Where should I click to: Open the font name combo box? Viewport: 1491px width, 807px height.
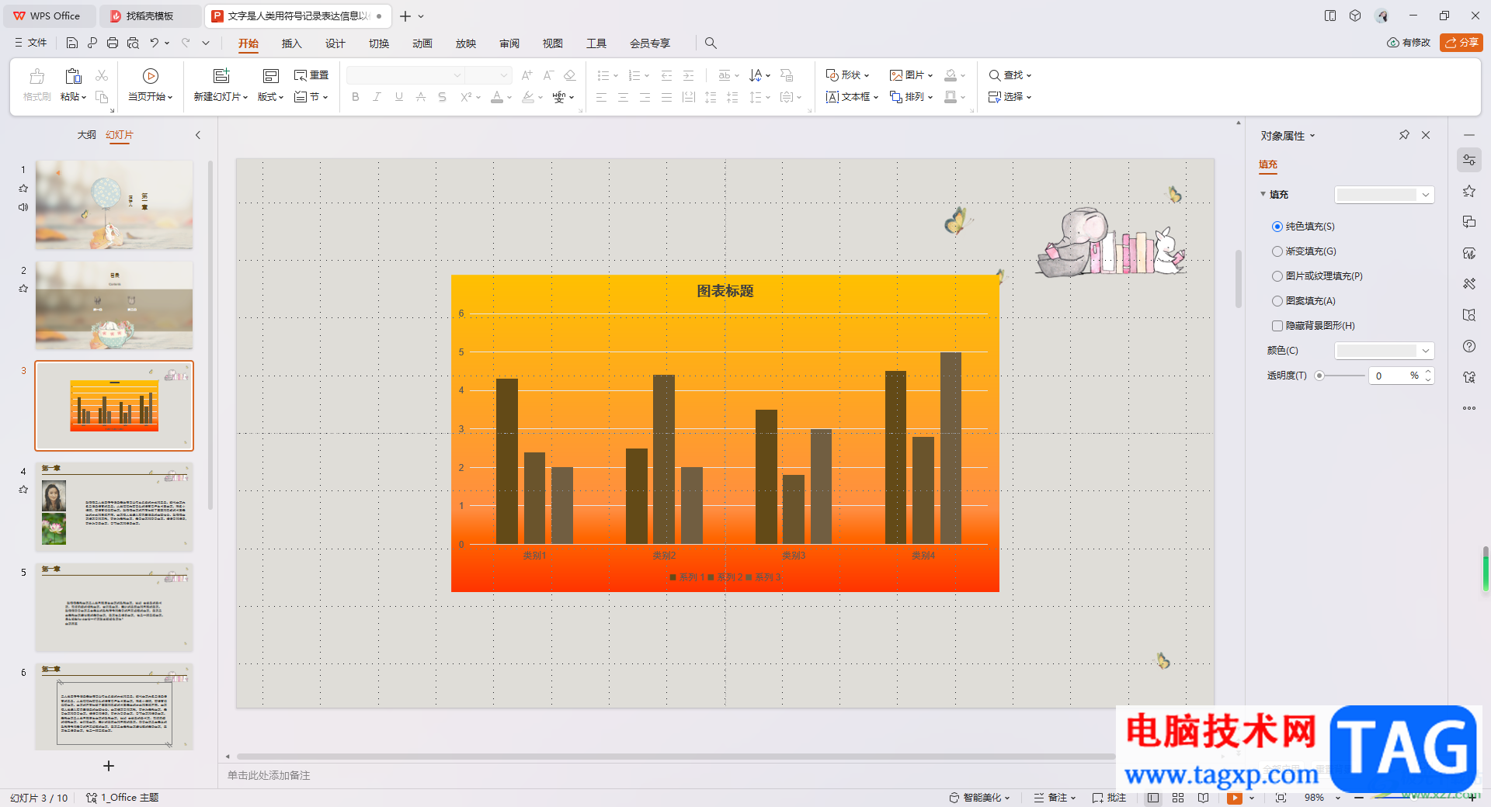405,75
